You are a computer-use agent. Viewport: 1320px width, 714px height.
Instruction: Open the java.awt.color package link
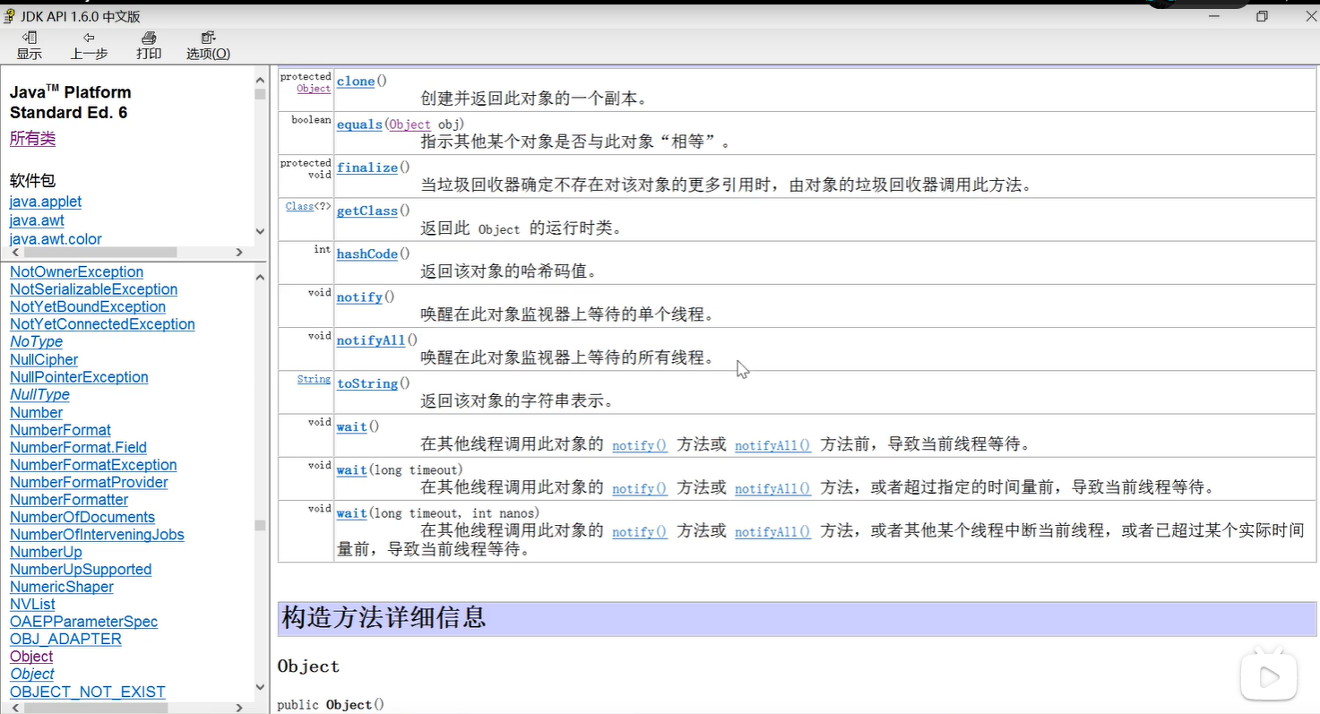point(56,239)
